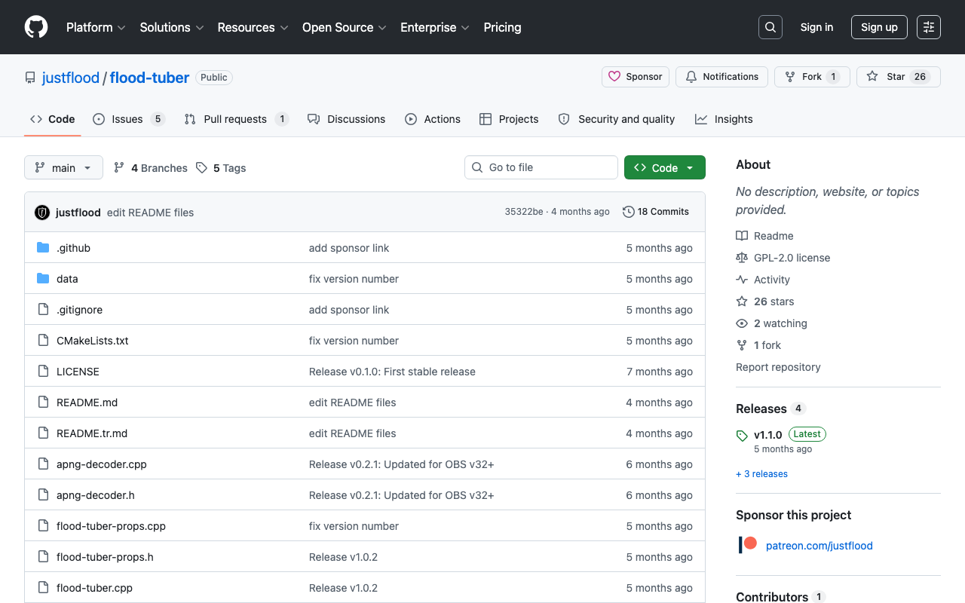
Task: Click Report repository link
Action: [778, 367]
